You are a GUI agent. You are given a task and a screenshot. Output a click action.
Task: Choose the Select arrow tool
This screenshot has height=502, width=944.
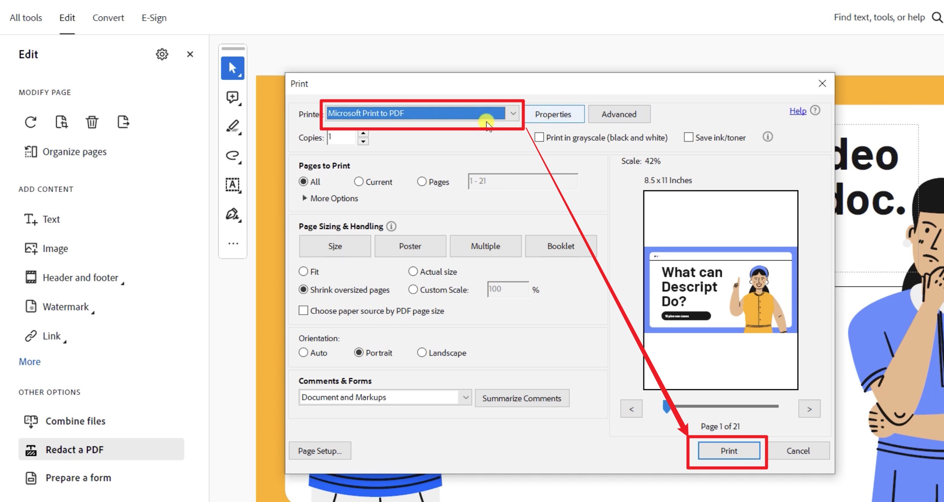pyautogui.click(x=233, y=68)
